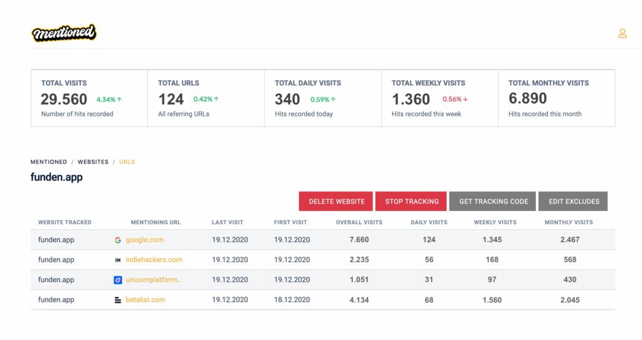Image resolution: width=642 pixels, height=340 pixels.
Task: Click 'Hits recorded this month' caption
Action: click(x=545, y=114)
